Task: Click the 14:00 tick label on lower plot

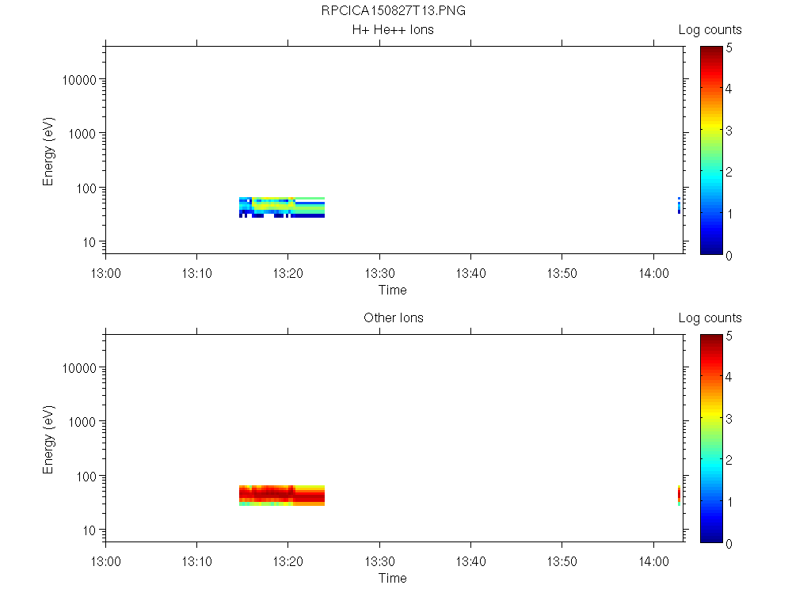Action: [653, 561]
